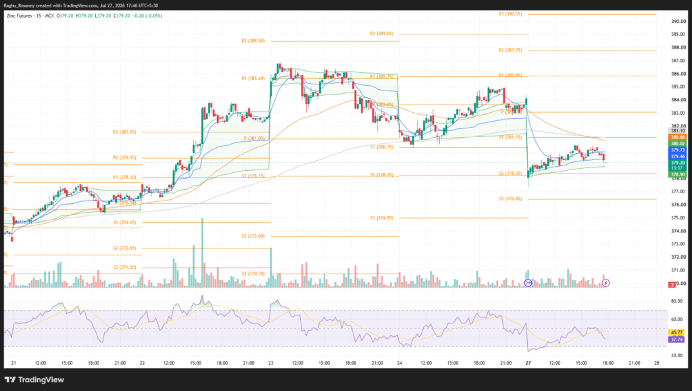Click the green 378.90 price tag
The width and height of the screenshot is (692, 391).
(677, 174)
